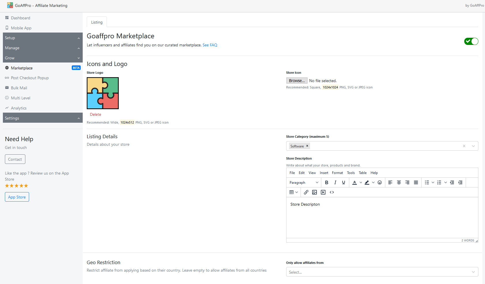Open bullet list style dropdown arrow

[x=433, y=182]
